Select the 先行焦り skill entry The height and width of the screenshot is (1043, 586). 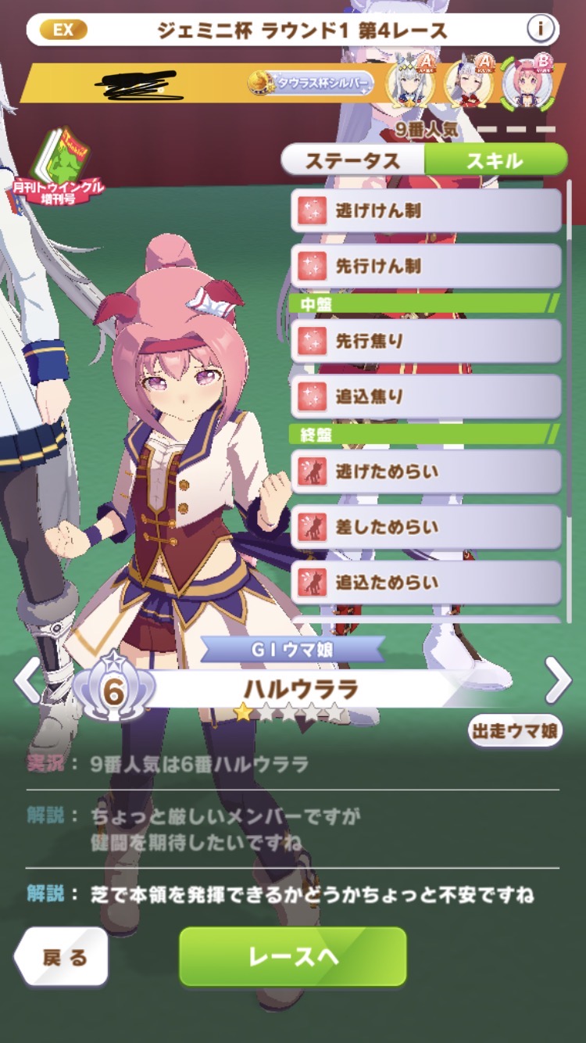tap(427, 341)
